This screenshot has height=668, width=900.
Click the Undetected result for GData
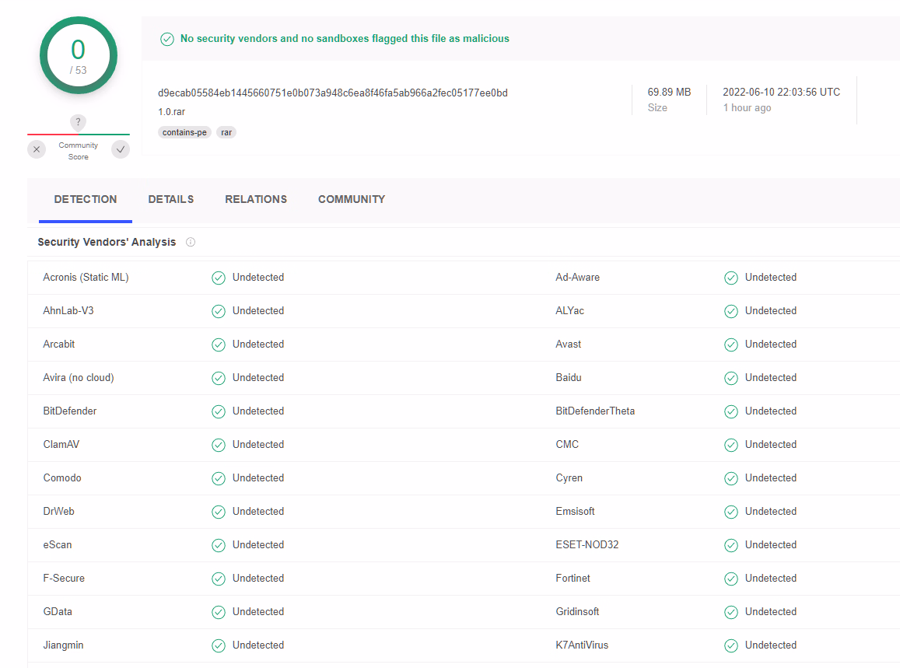(258, 612)
